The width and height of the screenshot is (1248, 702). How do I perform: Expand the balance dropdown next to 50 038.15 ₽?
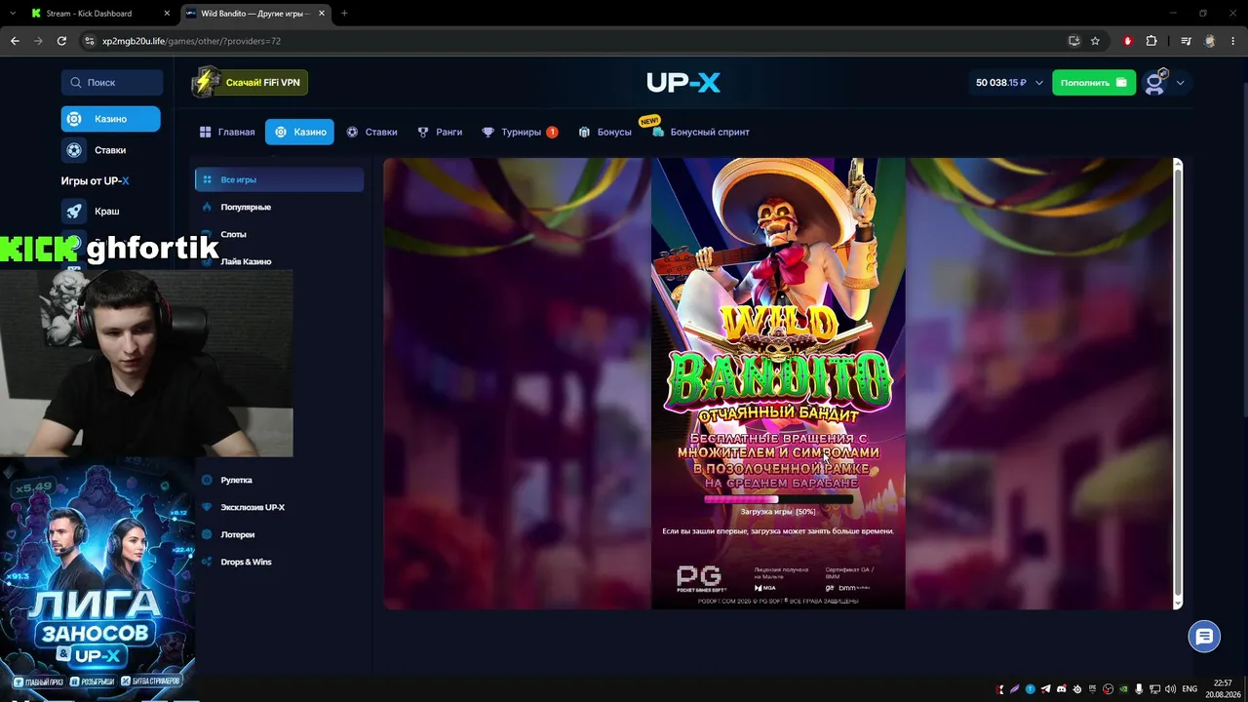coord(1038,83)
